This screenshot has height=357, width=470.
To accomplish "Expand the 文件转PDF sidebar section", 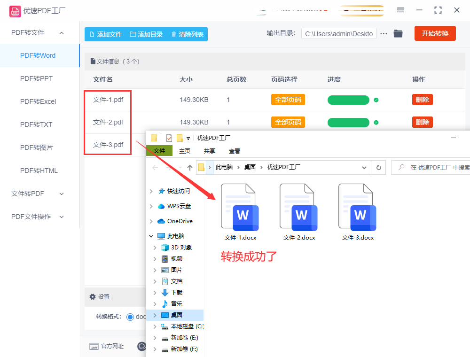I will (62, 194).
